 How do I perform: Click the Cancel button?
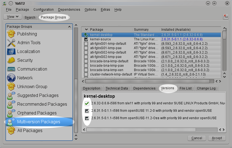pyautogui.click(x=197, y=138)
